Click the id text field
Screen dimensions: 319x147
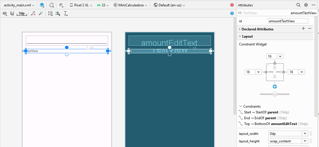[x=288, y=21]
